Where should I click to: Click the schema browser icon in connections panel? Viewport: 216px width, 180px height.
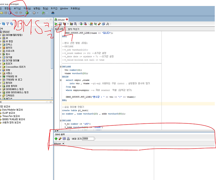(12, 24)
